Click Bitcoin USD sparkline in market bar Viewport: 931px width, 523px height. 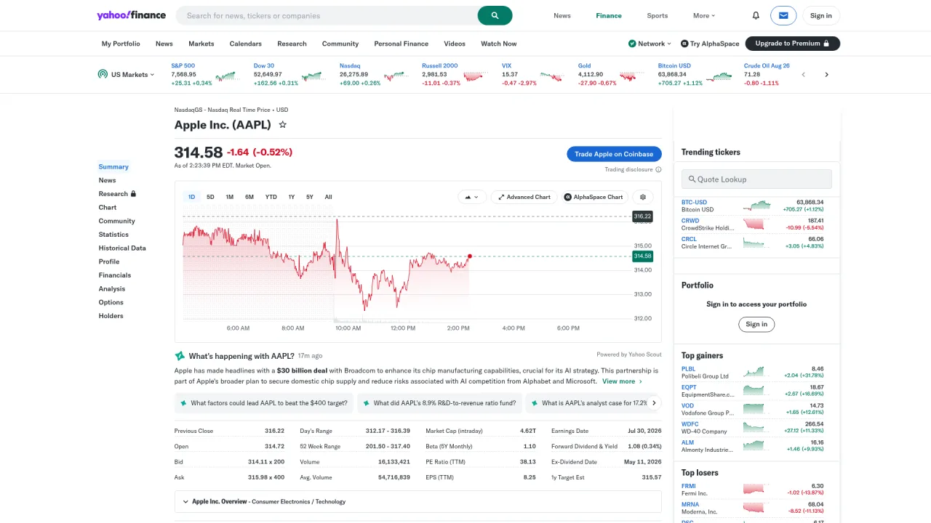pyautogui.click(x=721, y=75)
